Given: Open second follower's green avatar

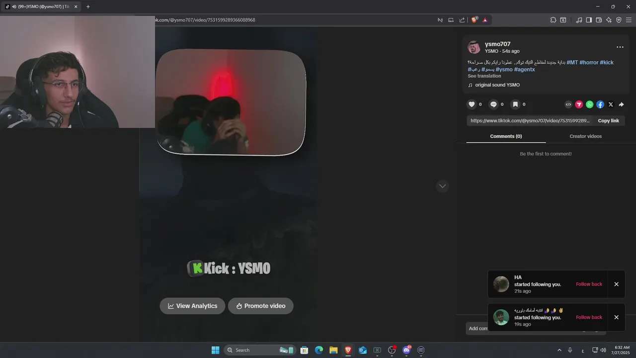Looking at the screenshot, I should pos(501,317).
